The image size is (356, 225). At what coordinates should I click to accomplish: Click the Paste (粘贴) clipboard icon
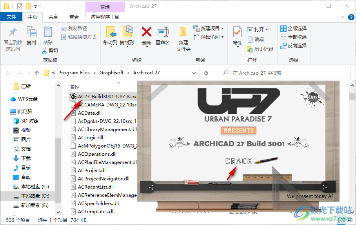pyautogui.click(x=48, y=32)
